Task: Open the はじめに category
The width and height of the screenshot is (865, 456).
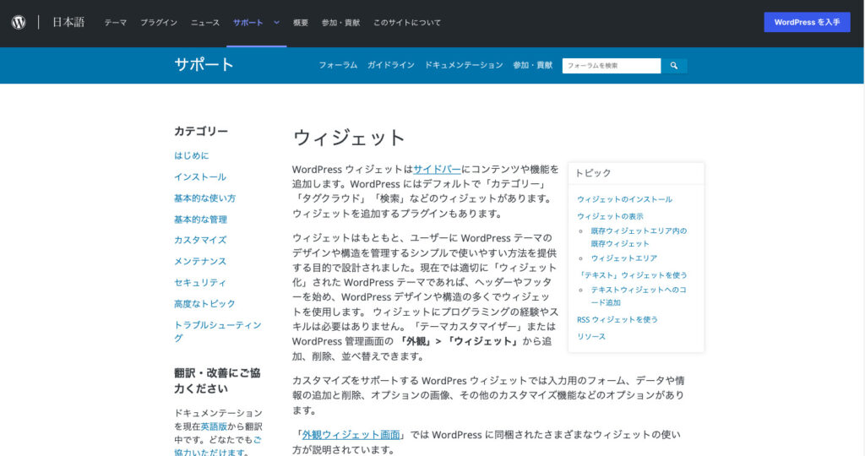Action: 192,155
